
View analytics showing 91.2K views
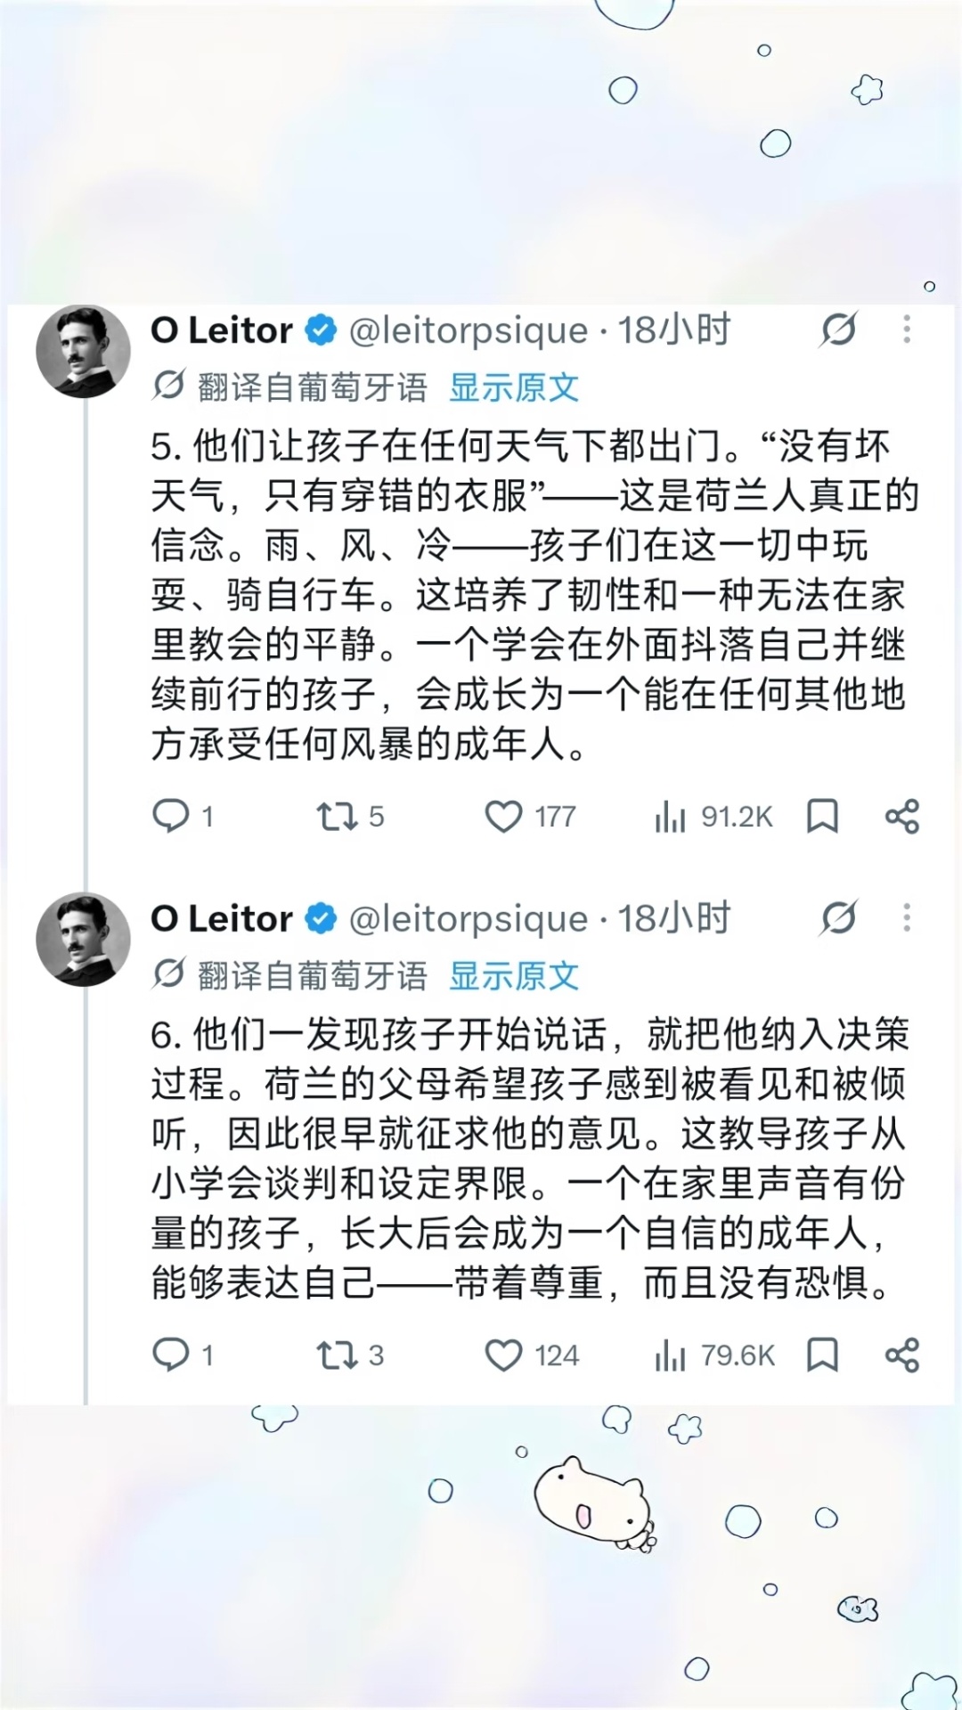pos(713,816)
